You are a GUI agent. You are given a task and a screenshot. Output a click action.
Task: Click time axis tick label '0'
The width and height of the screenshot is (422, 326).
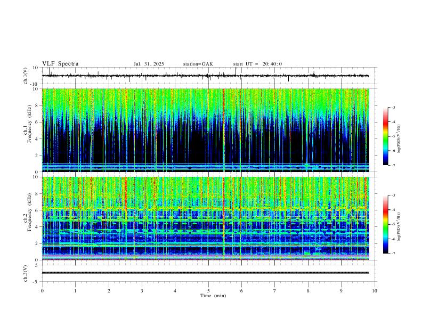coord(42,291)
